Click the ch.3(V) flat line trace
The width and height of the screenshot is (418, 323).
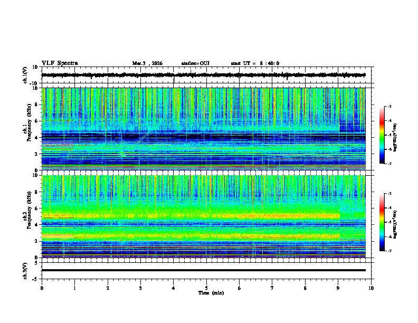[203, 270]
